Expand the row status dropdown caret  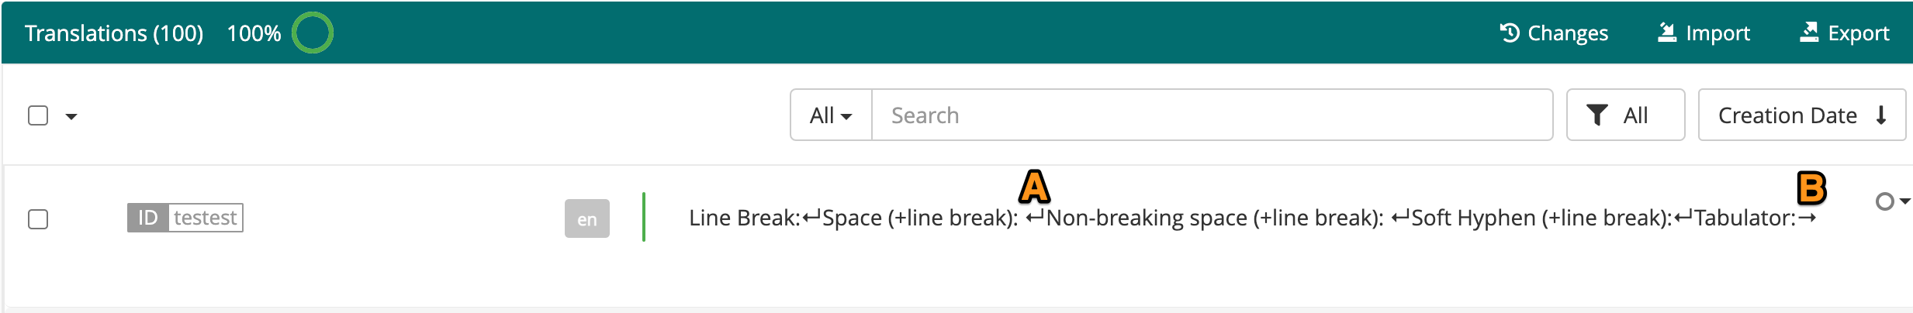1904,201
